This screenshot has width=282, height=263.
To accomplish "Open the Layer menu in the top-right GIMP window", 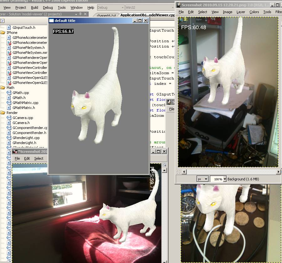I will [x=241, y=12].
